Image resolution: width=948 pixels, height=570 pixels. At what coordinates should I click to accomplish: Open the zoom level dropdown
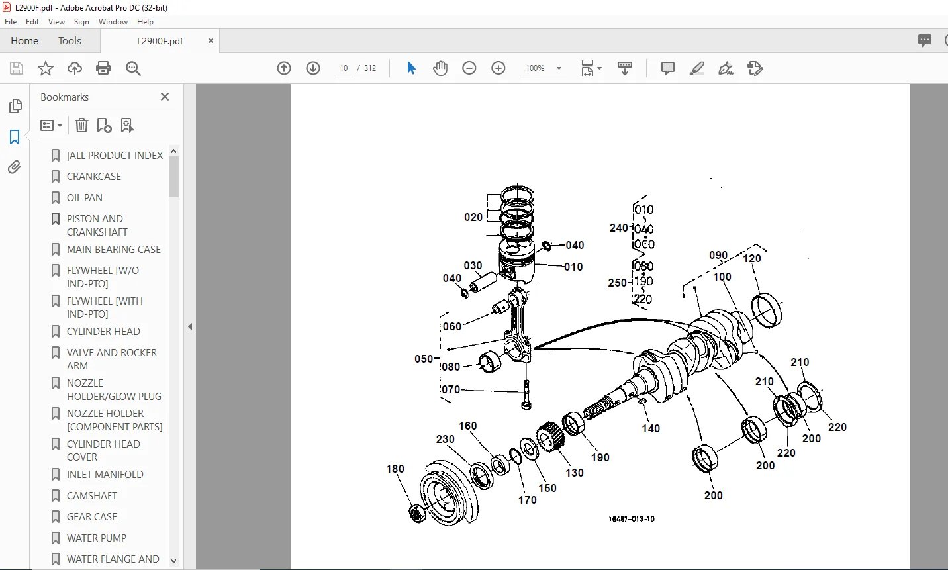tap(559, 68)
